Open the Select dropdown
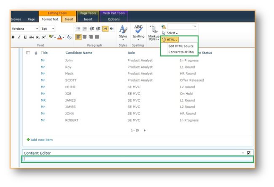 tap(170, 33)
